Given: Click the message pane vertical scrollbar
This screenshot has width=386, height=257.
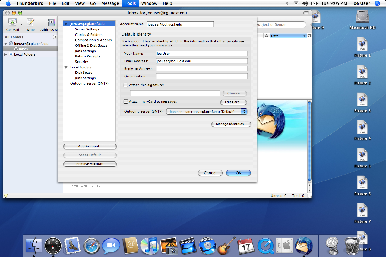Looking at the screenshot, I should (x=309, y=141).
